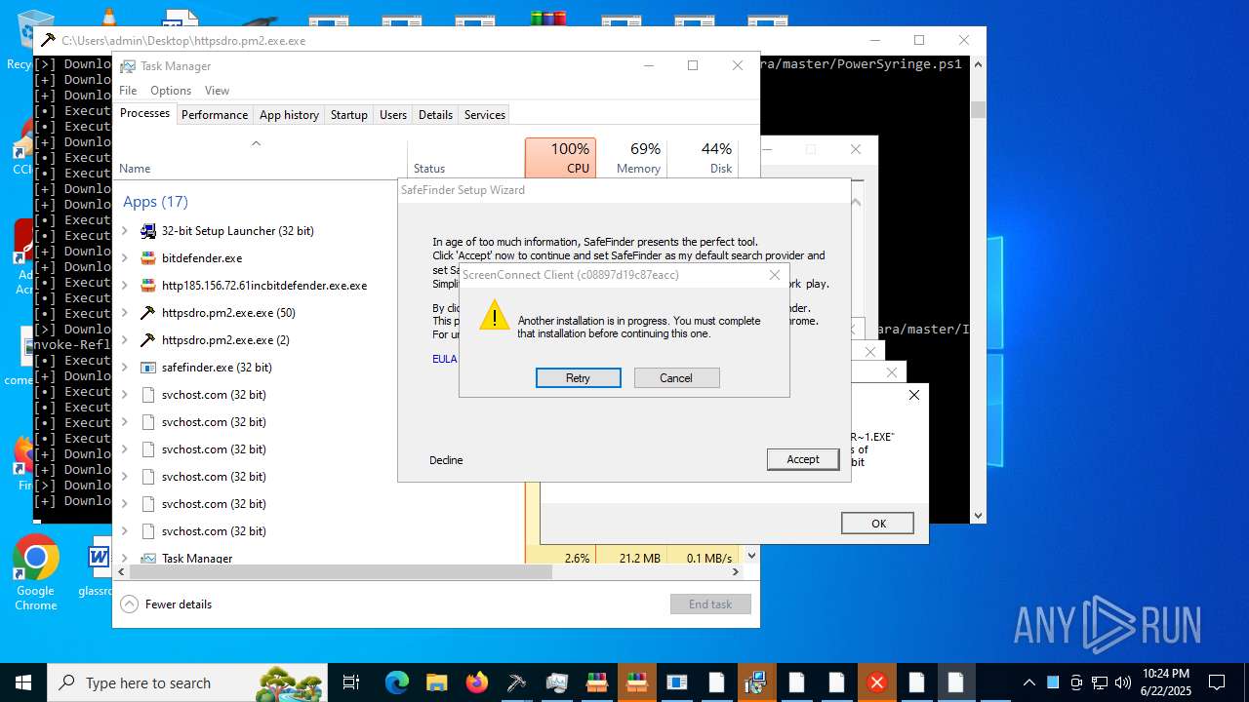The height and width of the screenshot is (702, 1249).
Task: Switch to the Users tab
Action: pyautogui.click(x=393, y=115)
